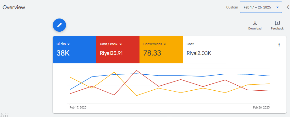Image resolution: width=290 pixels, height=117 pixels.
Task: Click the Feb 26, 2025 axis label
Action: [x=261, y=107]
